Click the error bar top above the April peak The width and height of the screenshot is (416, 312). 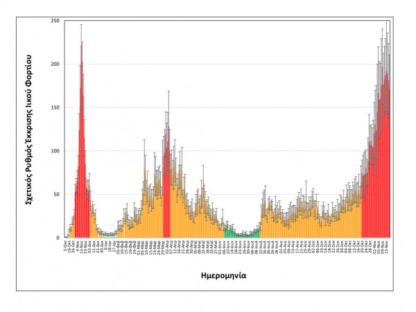(x=168, y=91)
